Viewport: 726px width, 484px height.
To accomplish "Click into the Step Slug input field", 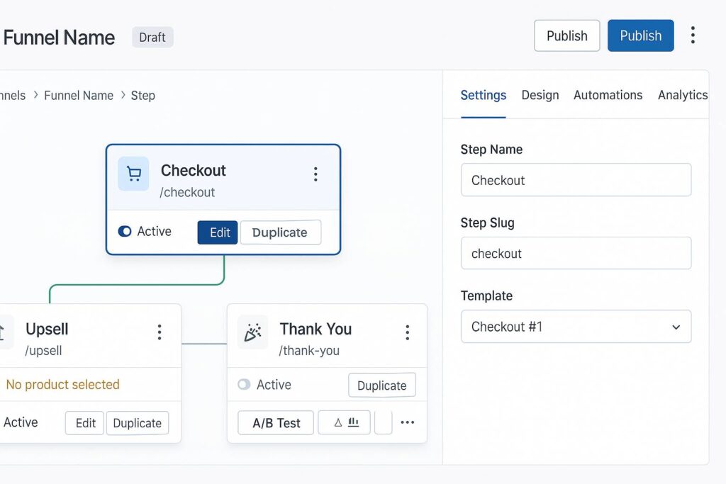I will (576, 254).
